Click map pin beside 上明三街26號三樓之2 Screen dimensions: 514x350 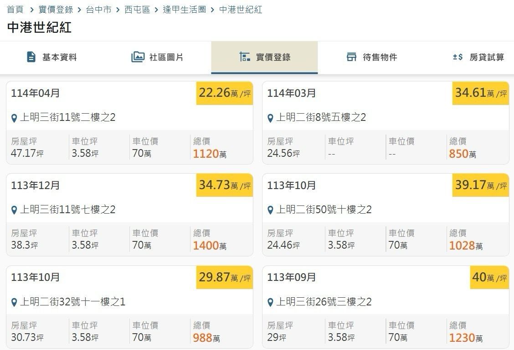(270, 302)
